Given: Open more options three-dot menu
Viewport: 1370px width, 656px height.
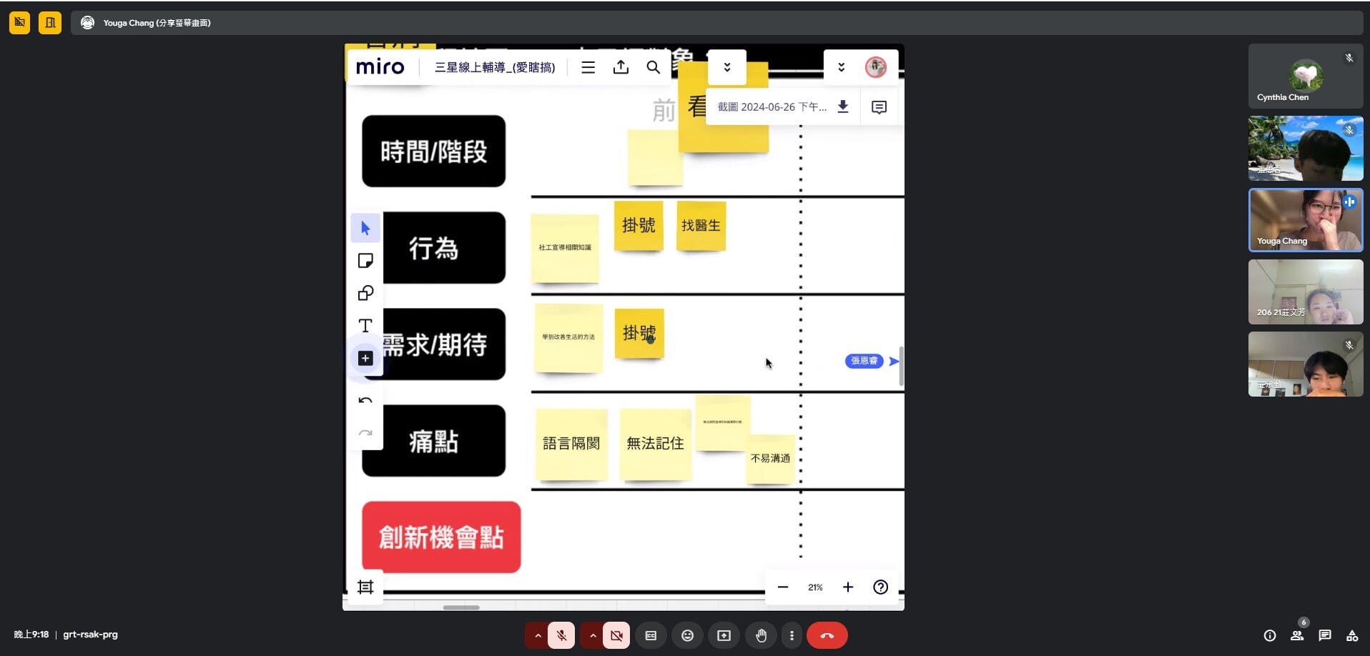Looking at the screenshot, I should click(x=792, y=635).
